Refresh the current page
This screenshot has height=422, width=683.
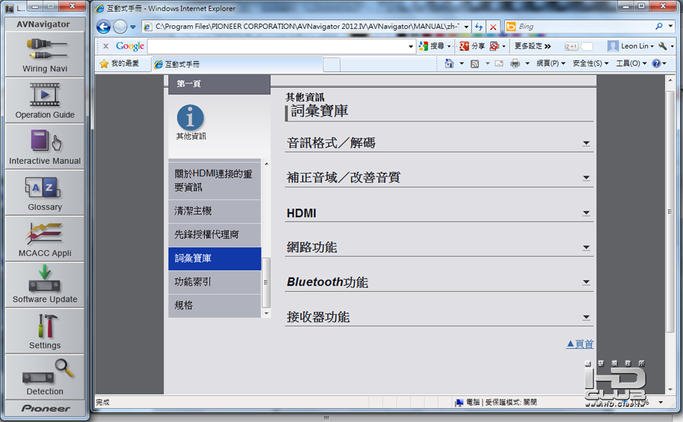(479, 27)
